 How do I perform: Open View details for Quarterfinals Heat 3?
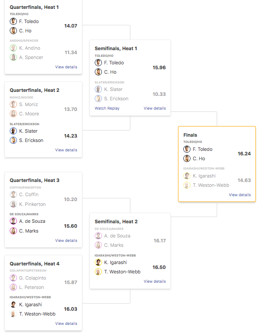66,241
